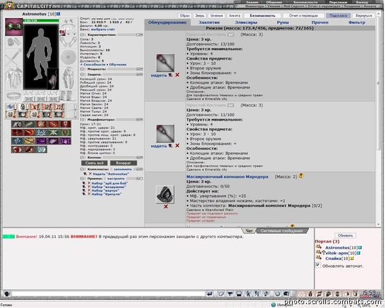The width and height of the screenshot is (385, 308).
Task: Open the Маскировочный капюшон Мародера item link
Action: click(x=227, y=176)
